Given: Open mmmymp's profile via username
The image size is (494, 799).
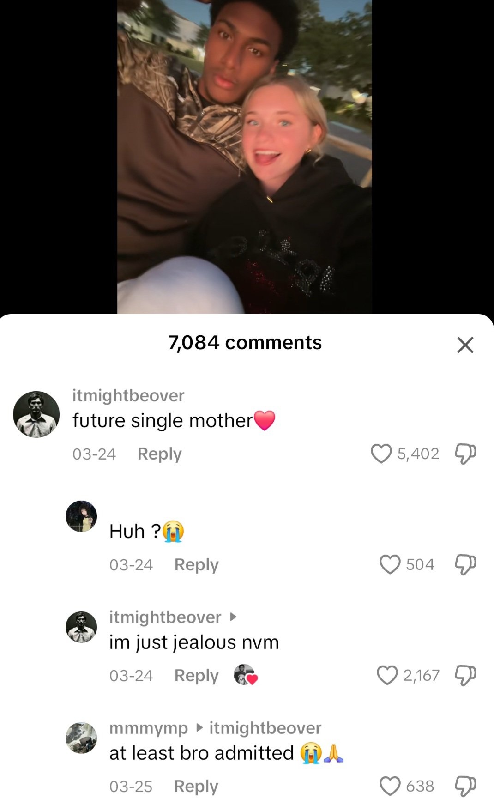Looking at the screenshot, I should [x=149, y=728].
